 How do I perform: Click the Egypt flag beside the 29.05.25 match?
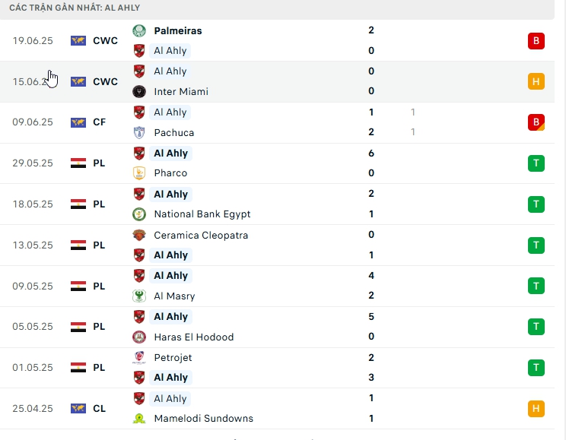click(78, 163)
